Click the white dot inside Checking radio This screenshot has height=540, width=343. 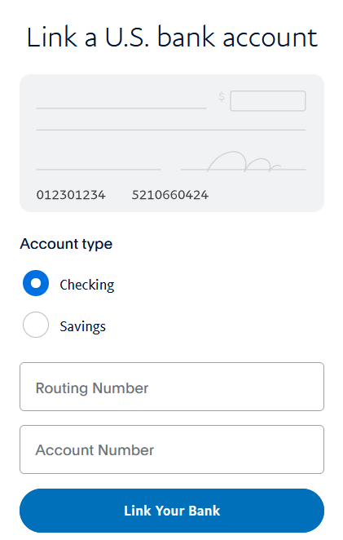pyautogui.click(x=36, y=283)
